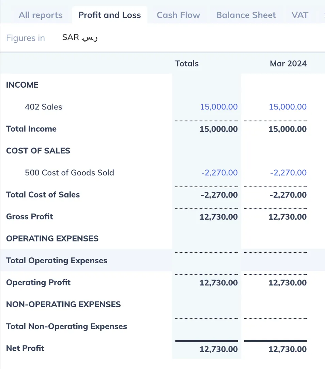Go to the Balance Sheet tab

(246, 15)
